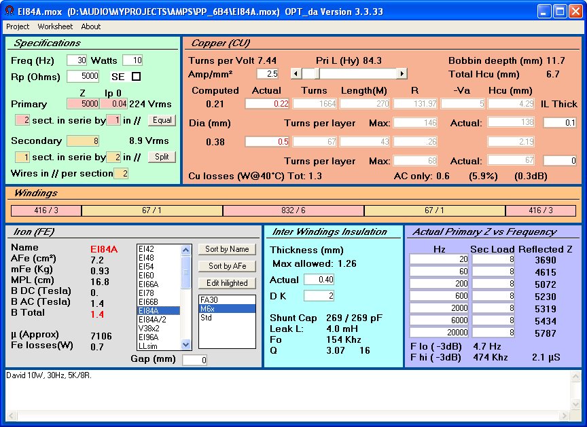Click the Split button for secondary sections
This screenshot has height=427, width=587.
pos(162,157)
